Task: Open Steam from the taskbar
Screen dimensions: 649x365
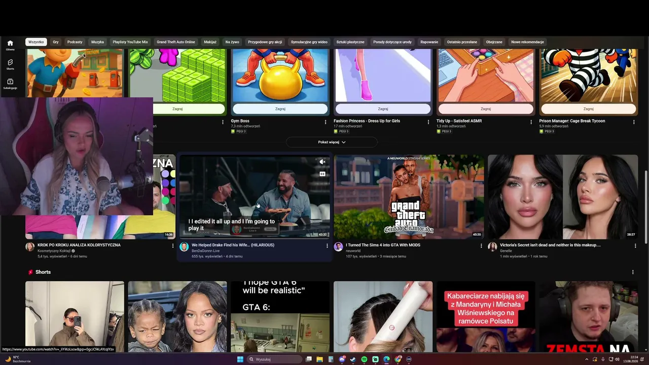Action: click(353, 359)
